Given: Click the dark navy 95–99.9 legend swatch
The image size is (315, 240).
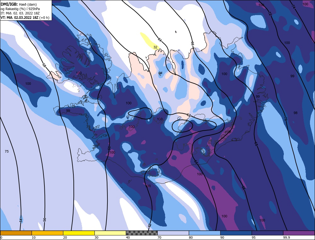Looking at the screenshot, I should click(x=267, y=233).
